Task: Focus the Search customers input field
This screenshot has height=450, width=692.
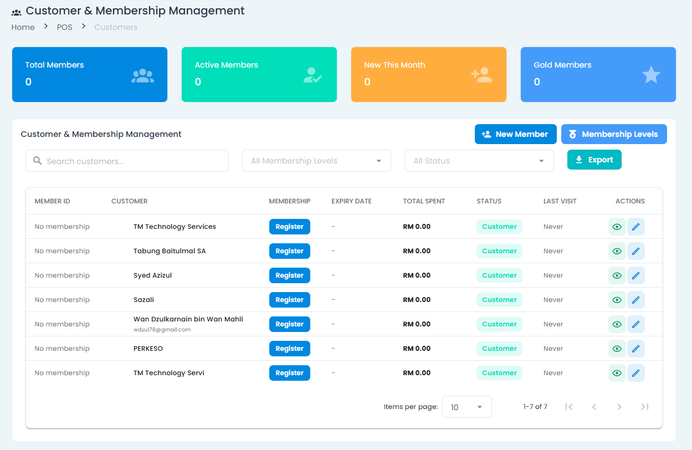Action: point(127,161)
